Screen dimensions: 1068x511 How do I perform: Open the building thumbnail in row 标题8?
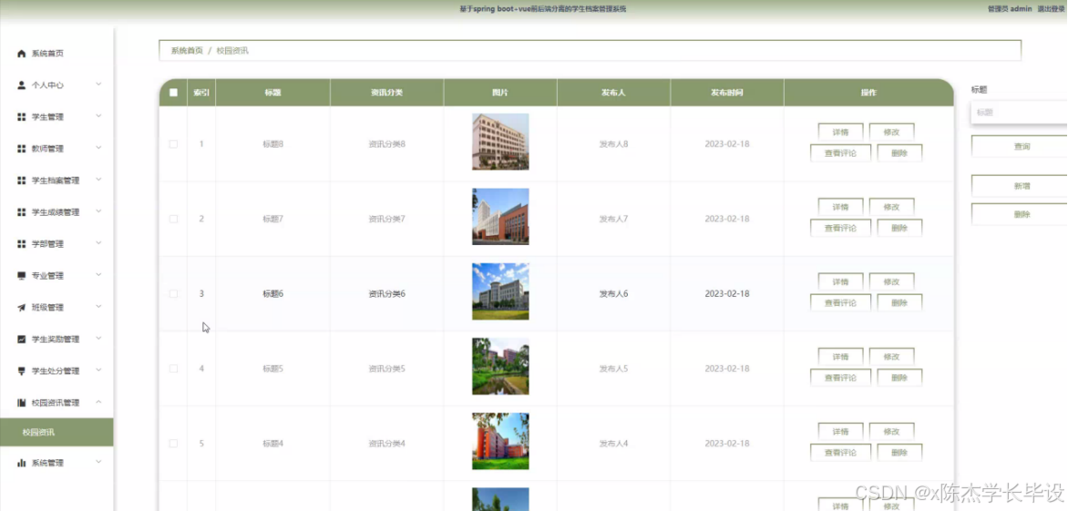click(x=500, y=141)
